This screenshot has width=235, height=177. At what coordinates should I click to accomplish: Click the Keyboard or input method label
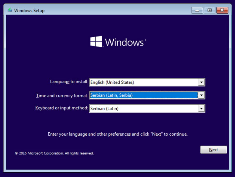click(x=62, y=108)
